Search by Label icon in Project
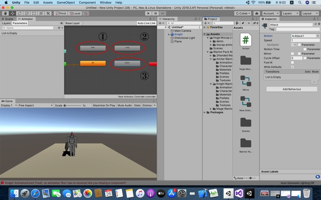This screenshot has width=321, height=200. tap(243, 23)
